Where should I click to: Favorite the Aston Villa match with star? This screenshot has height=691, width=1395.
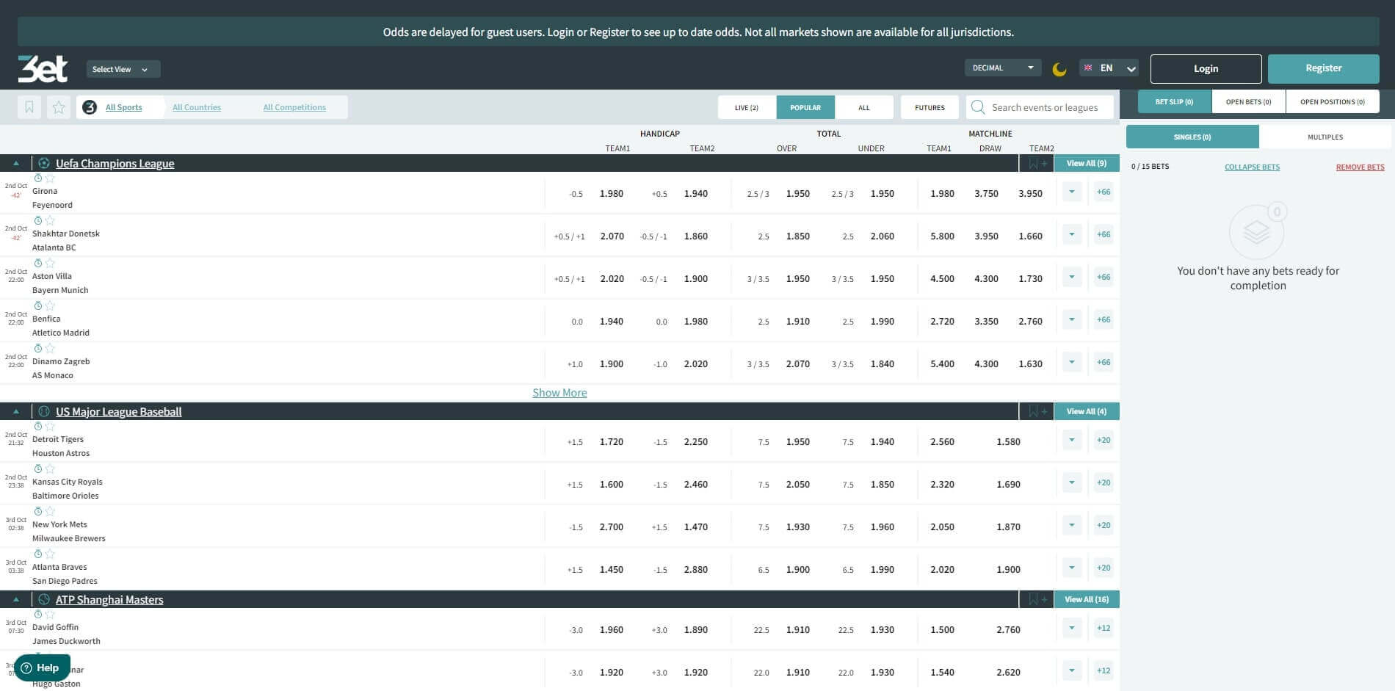[50, 264]
